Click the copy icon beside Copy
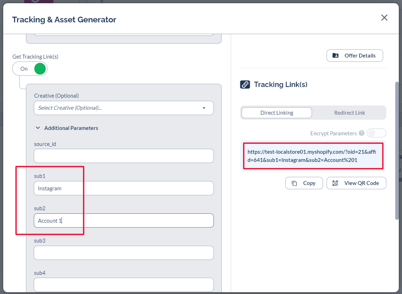Screen dimensions: 402x294 pyautogui.click(x=294, y=183)
